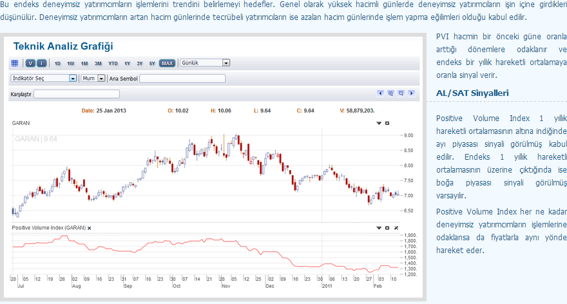Click the pan right arrow icon
Screen dimensions: 567x304
point(411,93)
